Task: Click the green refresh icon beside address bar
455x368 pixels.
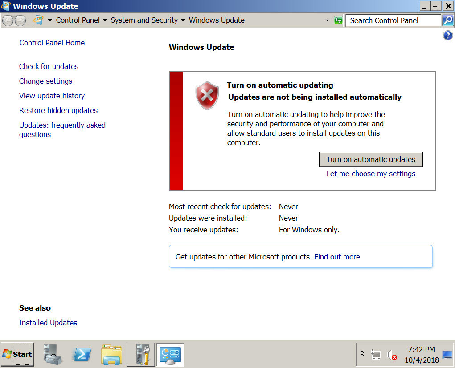Action: click(338, 20)
